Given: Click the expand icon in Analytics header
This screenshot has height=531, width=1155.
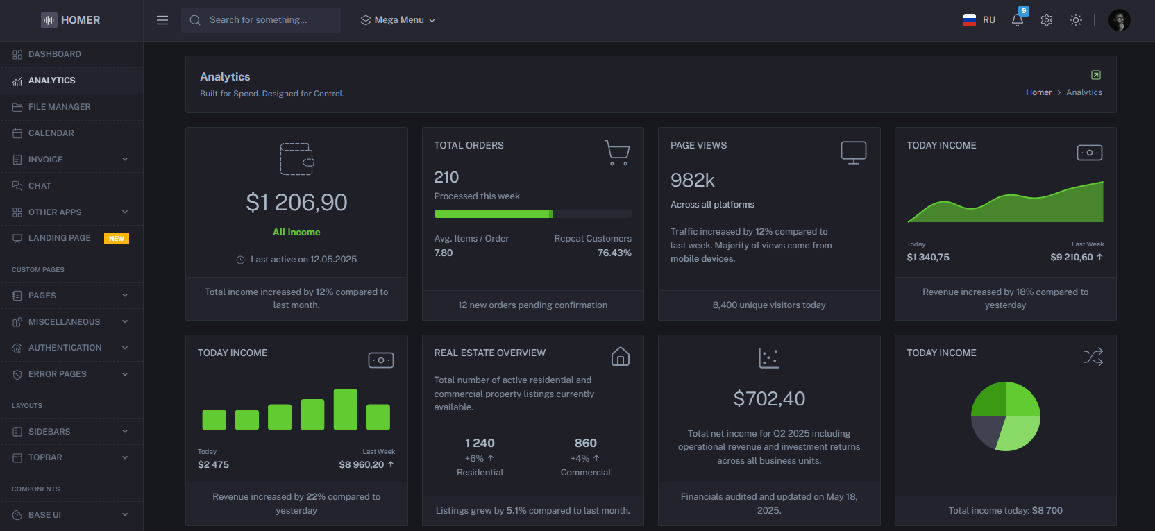Looking at the screenshot, I should click(1095, 75).
